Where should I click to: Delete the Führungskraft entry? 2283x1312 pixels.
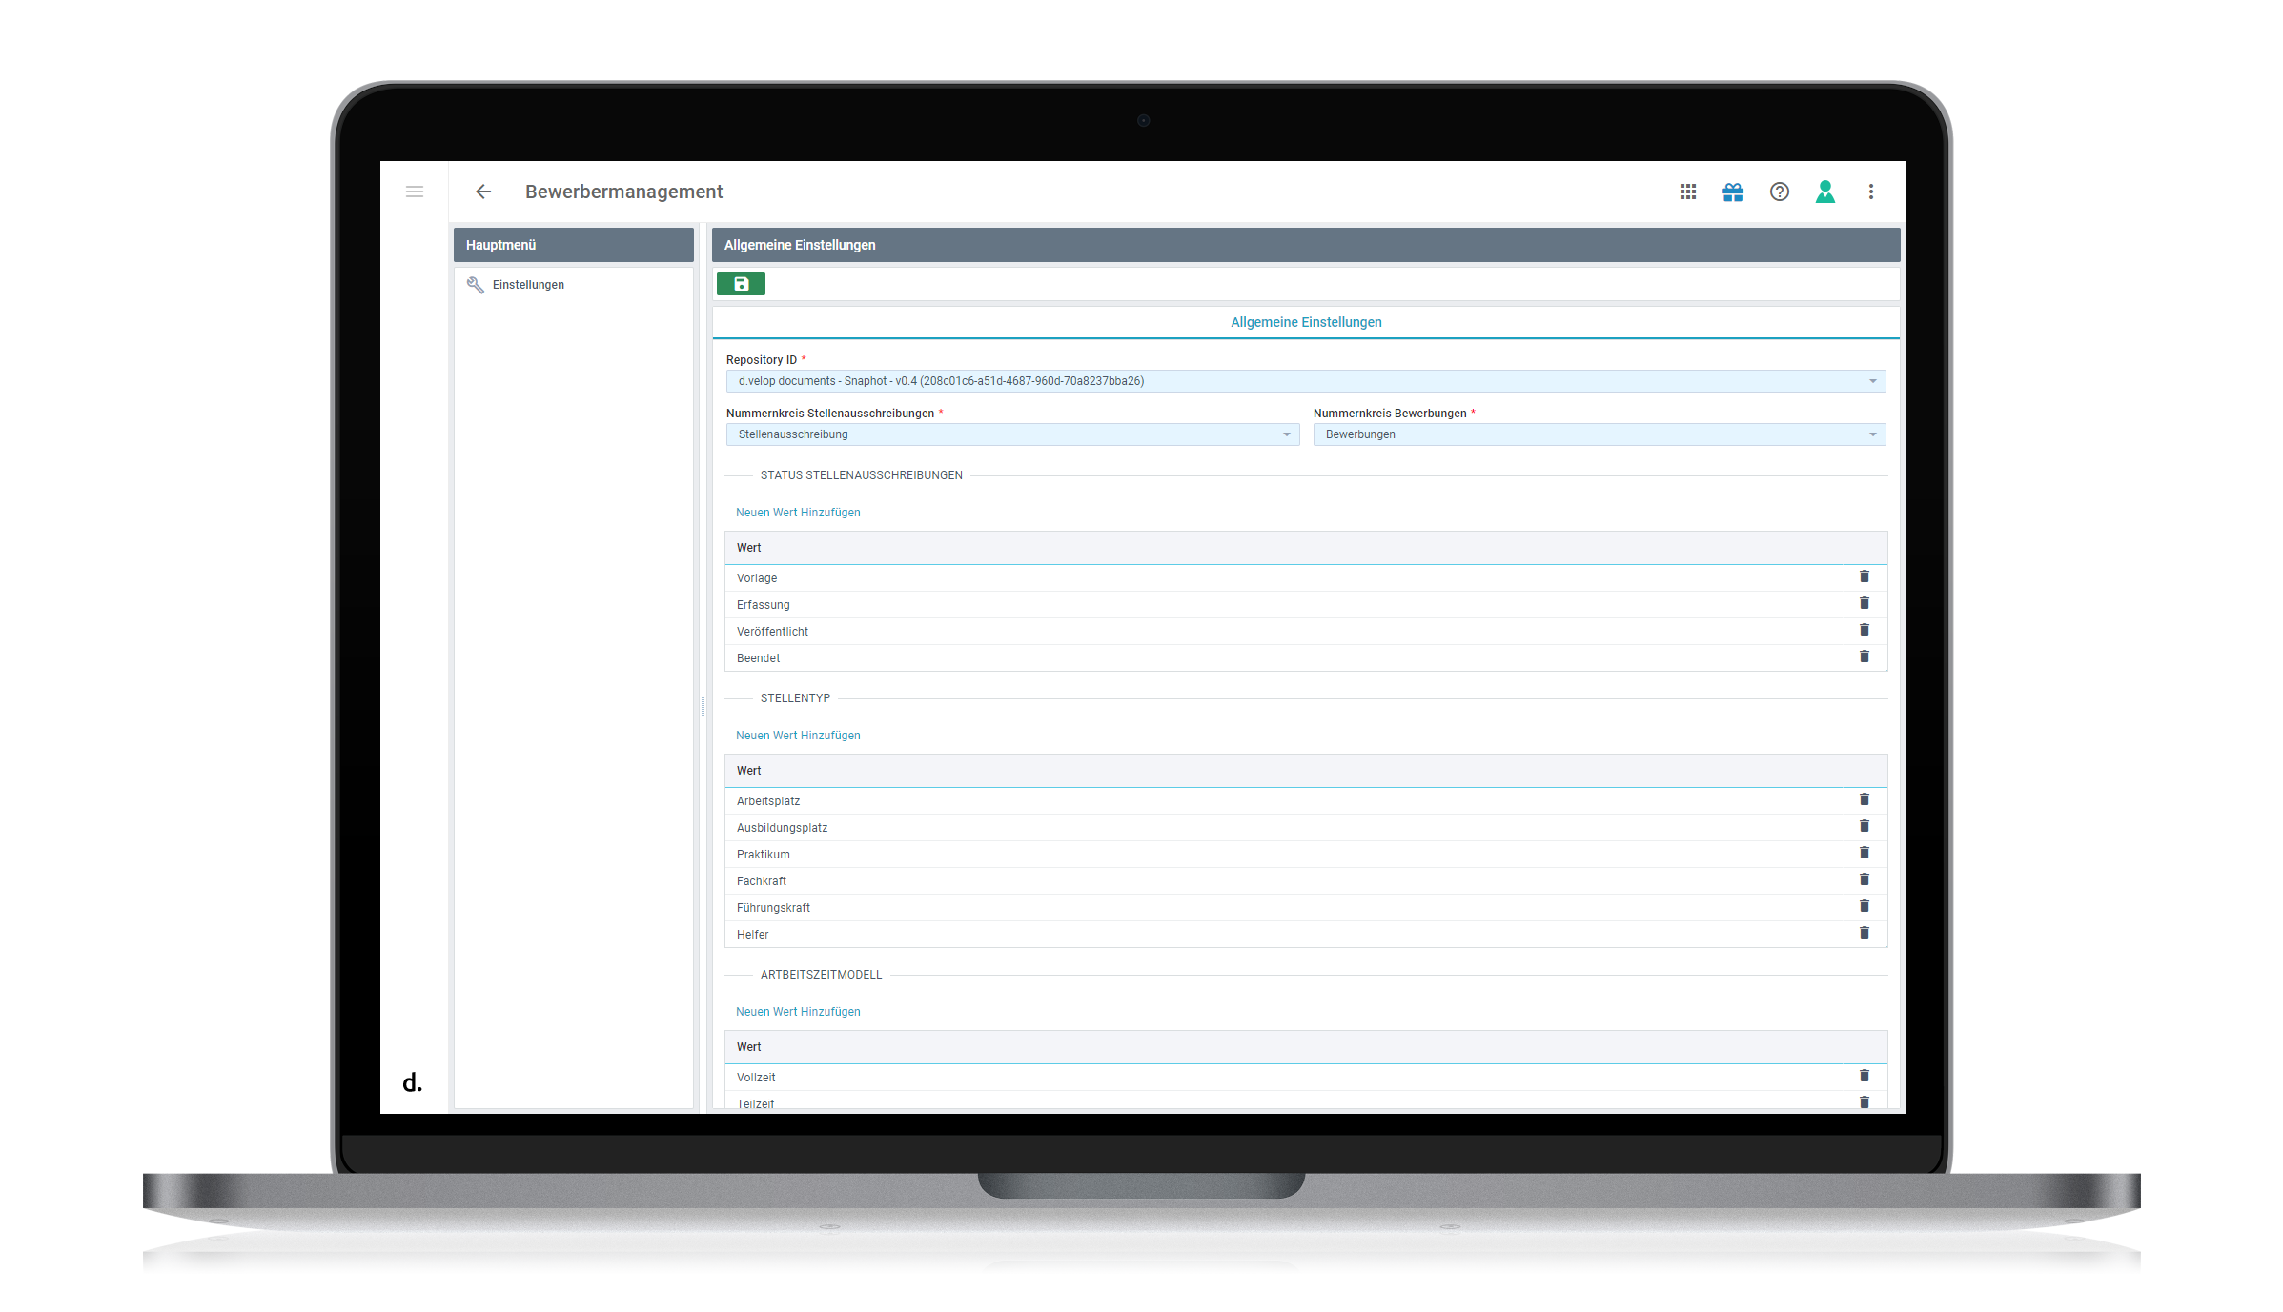(x=1864, y=906)
